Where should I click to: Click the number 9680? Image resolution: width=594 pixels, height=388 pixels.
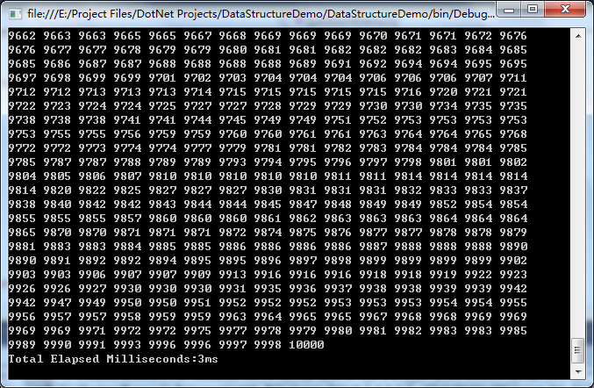point(233,50)
